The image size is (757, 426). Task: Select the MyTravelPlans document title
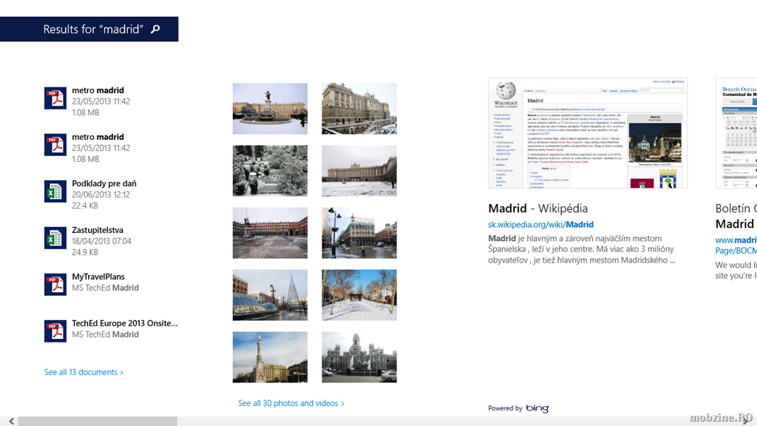pyautogui.click(x=98, y=277)
